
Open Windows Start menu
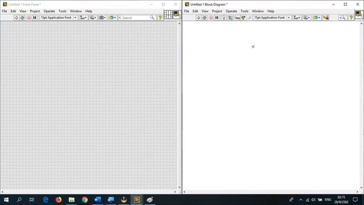[6, 200]
